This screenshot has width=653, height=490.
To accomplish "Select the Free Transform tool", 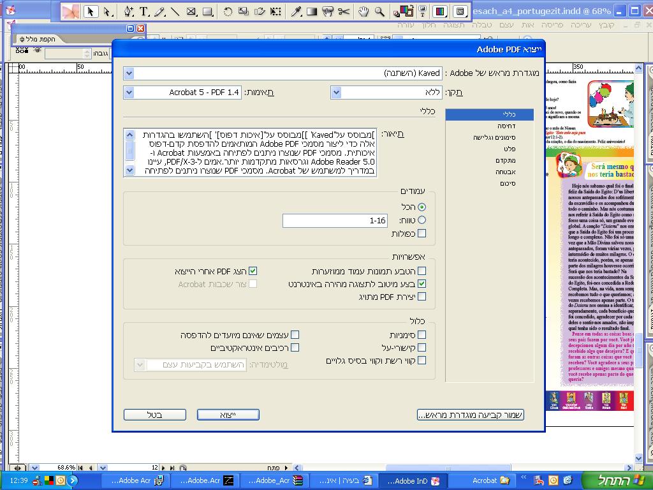I will click(275, 11).
